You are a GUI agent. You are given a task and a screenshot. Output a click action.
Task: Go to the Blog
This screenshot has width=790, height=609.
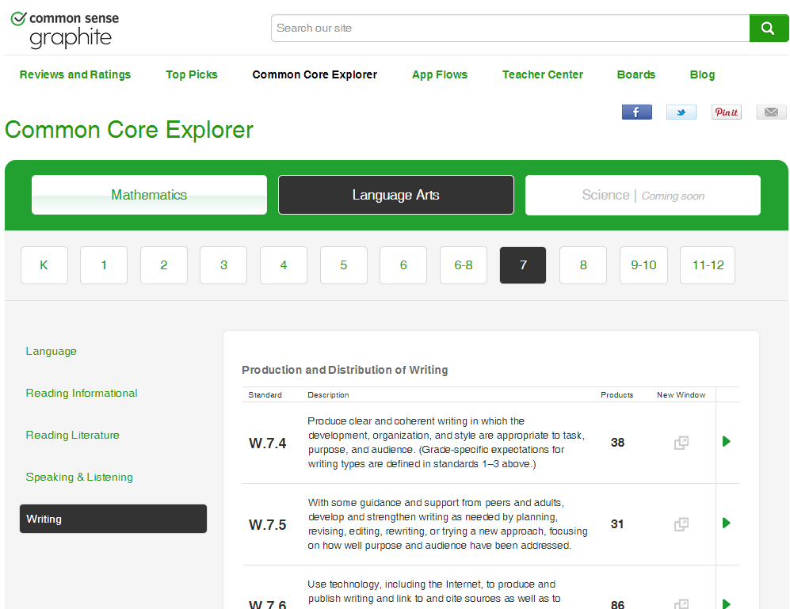702,74
